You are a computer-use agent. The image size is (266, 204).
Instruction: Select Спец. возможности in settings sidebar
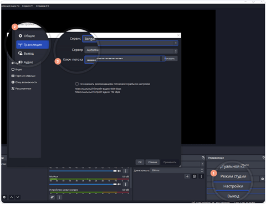[x=26, y=82]
